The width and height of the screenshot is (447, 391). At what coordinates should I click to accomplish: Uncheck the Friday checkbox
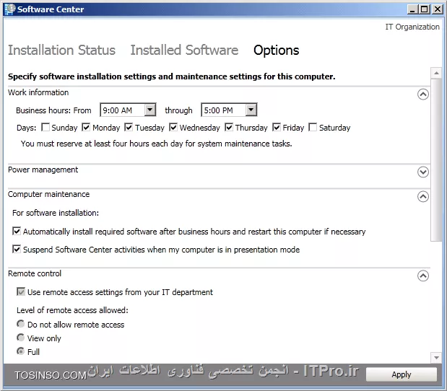pos(277,127)
